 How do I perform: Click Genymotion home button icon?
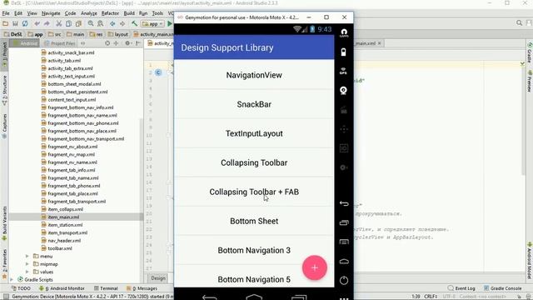point(344,261)
